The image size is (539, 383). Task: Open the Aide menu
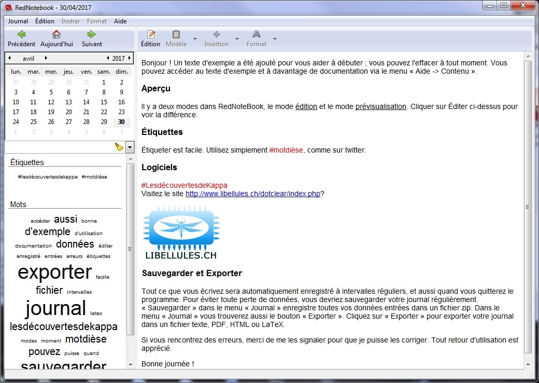coord(120,21)
